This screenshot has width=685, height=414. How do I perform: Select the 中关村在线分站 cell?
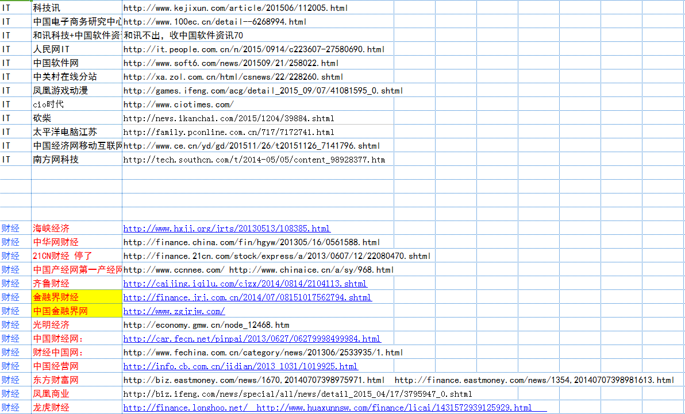pos(77,77)
